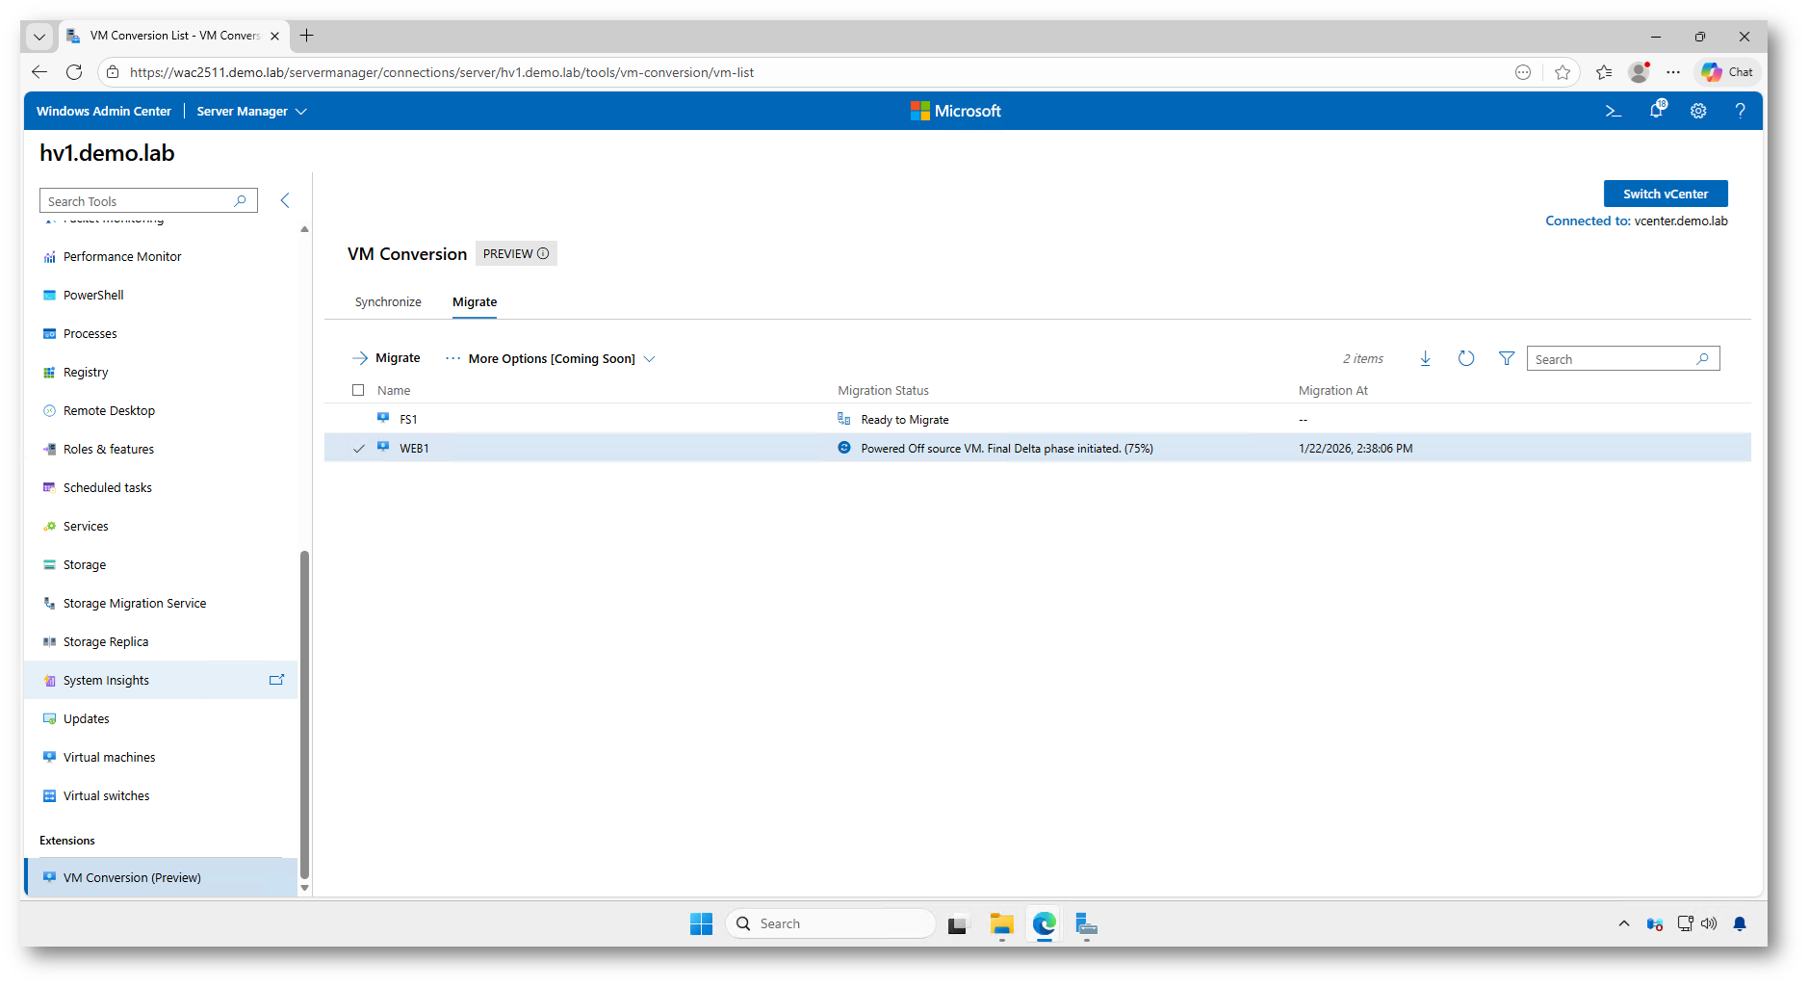Switch to the Synchronize tab
The height and width of the screenshot is (987, 1808).
[388, 302]
